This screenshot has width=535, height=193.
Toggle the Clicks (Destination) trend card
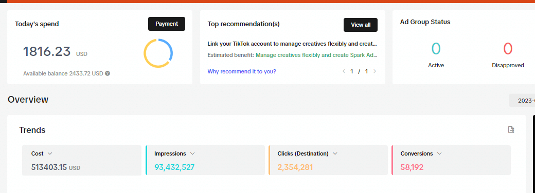coord(328,160)
